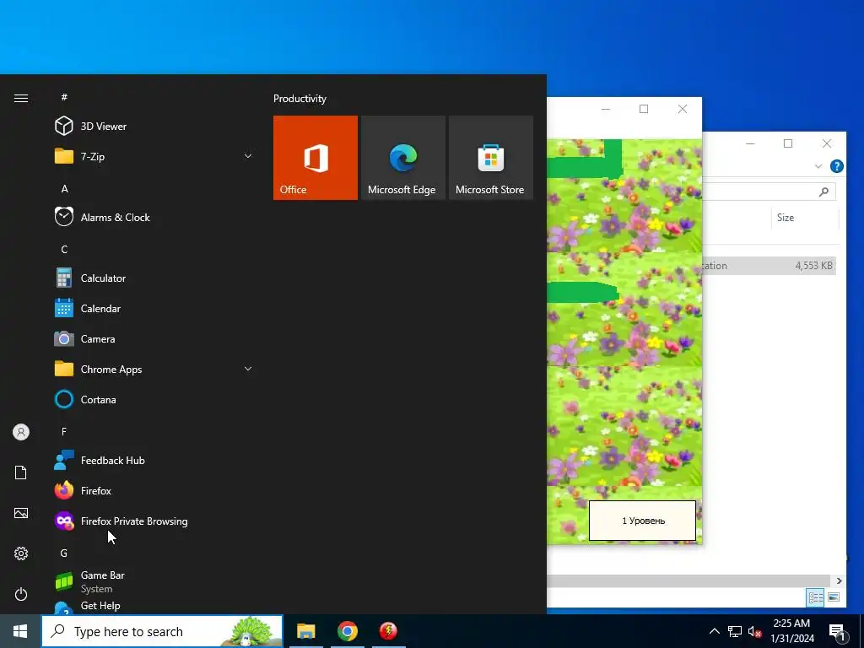864x648 pixels.
Task: Open the Get Help app
Action: pos(154,606)
